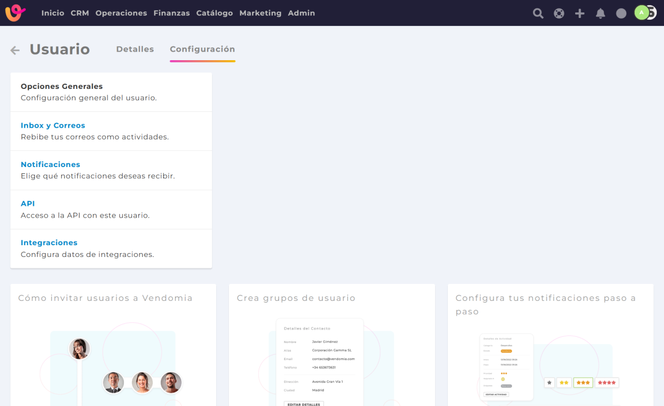
Task: Click the Vendomia logo icon
Action: click(x=15, y=13)
